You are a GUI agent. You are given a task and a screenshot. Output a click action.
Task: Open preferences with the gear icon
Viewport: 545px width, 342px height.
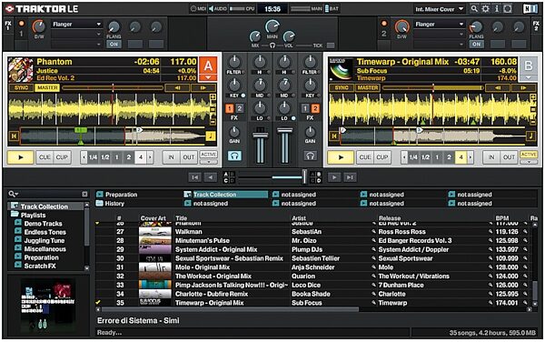[485, 9]
